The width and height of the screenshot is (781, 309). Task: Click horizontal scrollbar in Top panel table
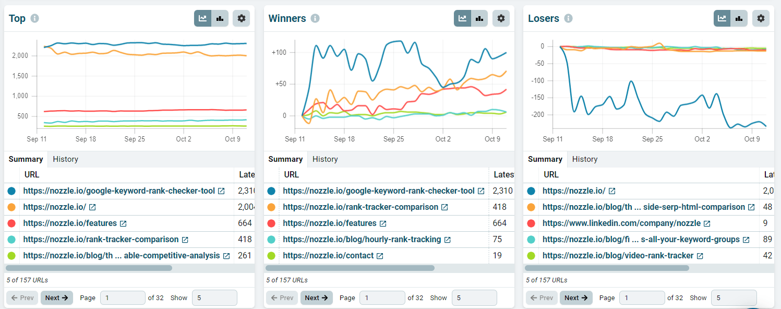pyautogui.click(x=89, y=268)
